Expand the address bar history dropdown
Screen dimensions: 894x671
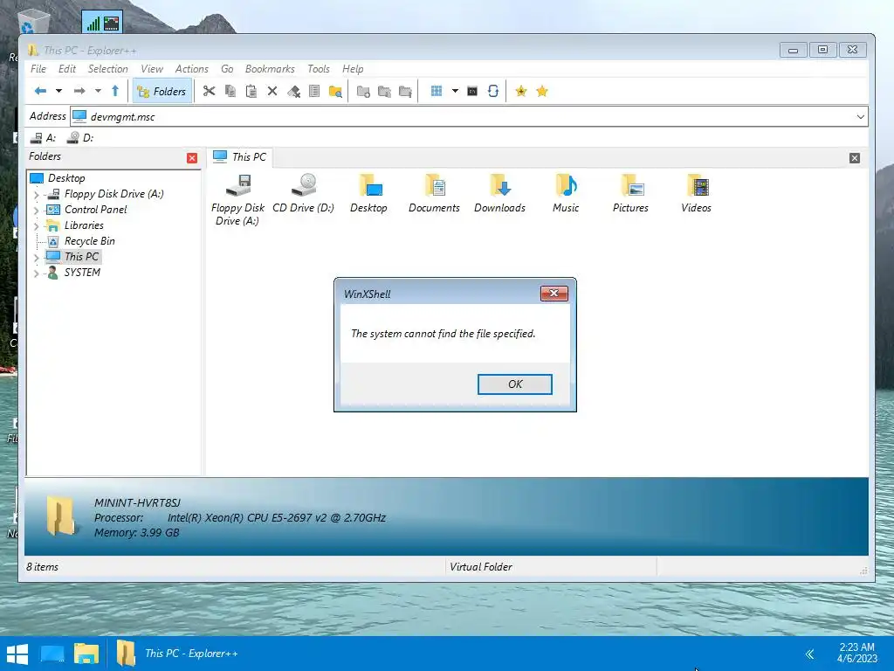coord(860,117)
